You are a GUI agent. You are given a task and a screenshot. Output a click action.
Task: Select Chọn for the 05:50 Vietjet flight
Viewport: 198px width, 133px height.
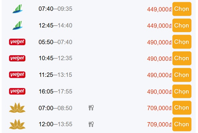[181, 42]
